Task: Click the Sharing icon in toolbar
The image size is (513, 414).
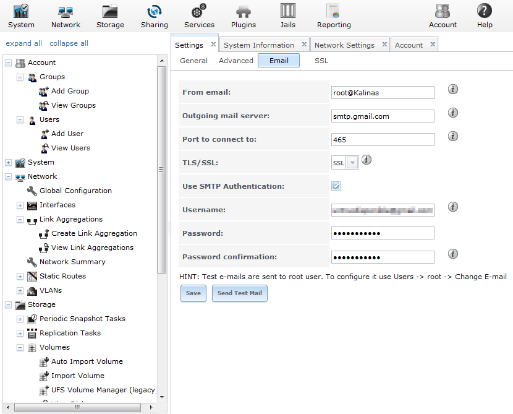Action: click(x=154, y=16)
